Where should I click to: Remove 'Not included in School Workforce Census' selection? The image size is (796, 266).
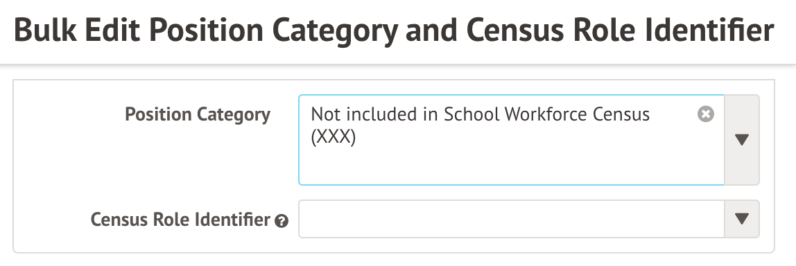(706, 114)
